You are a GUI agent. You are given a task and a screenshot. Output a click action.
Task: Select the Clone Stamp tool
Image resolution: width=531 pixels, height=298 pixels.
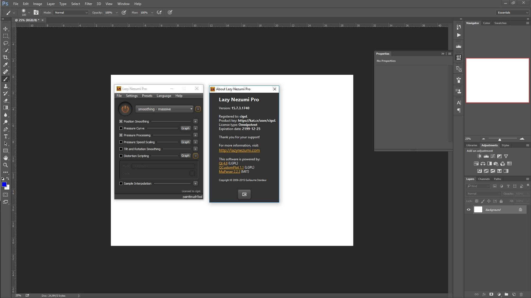(6, 86)
